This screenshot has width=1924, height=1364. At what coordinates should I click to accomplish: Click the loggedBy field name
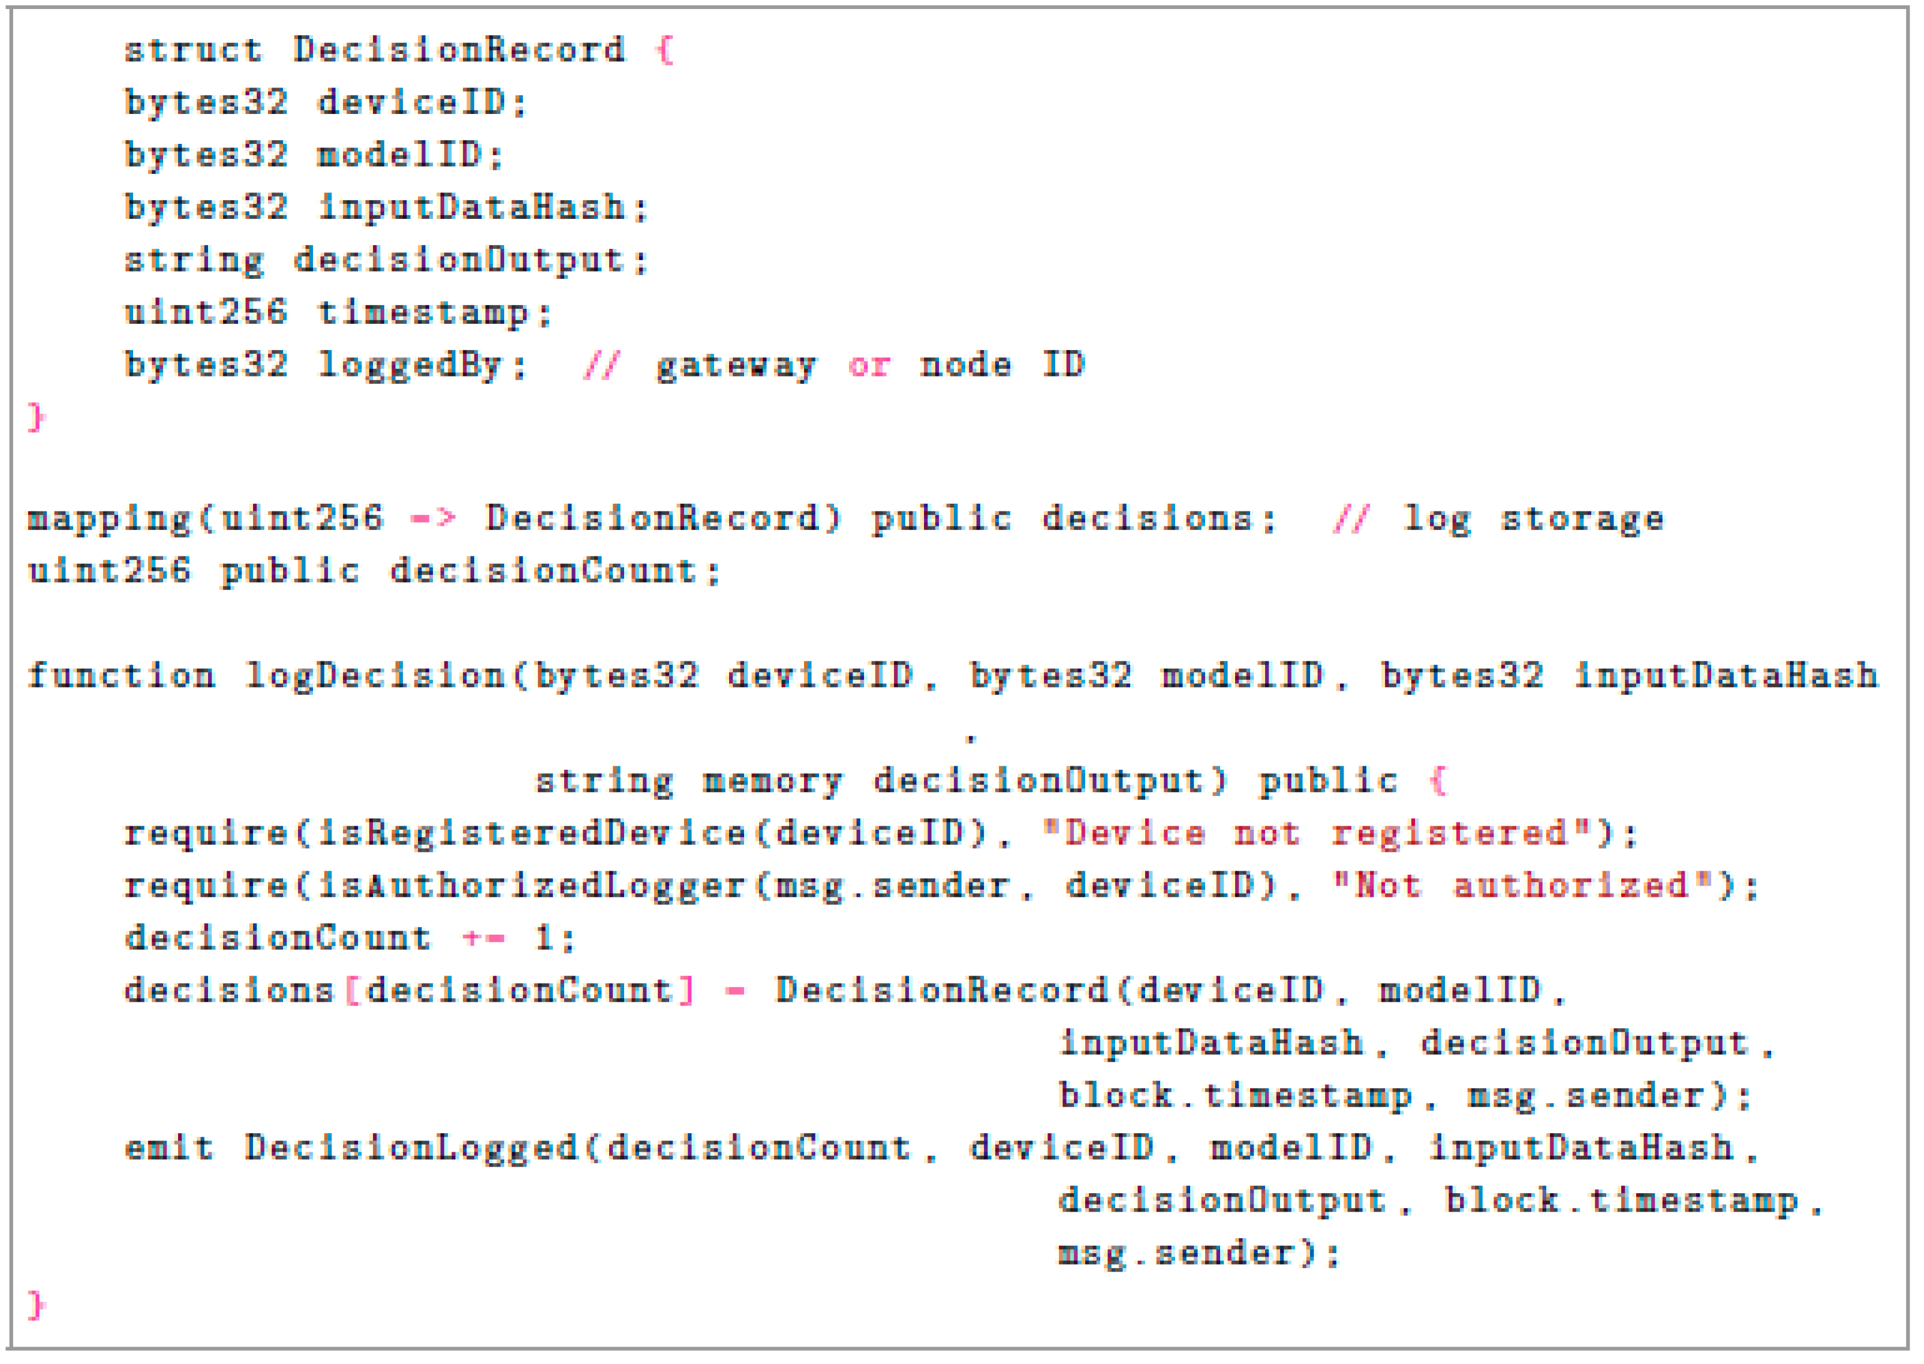click(409, 365)
